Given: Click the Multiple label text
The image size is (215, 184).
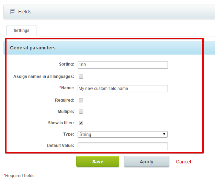Looking at the screenshot, I should click(66, 112).
